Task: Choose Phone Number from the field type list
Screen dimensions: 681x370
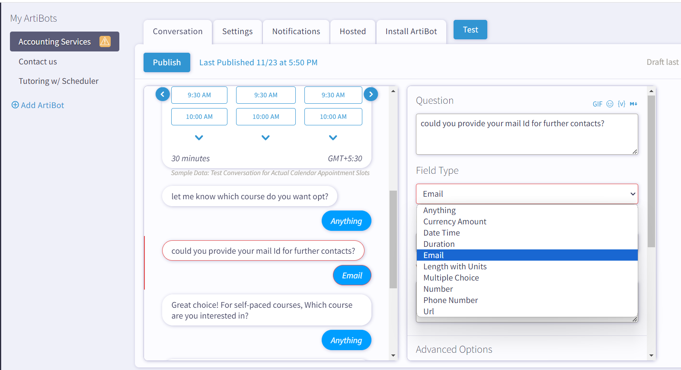Action: click(451, 300)
